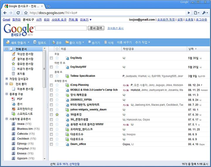Click the browser address bar

(107, 13)
